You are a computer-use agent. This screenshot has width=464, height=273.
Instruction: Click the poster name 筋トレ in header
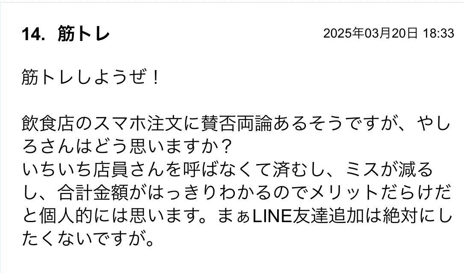(84, 33)
